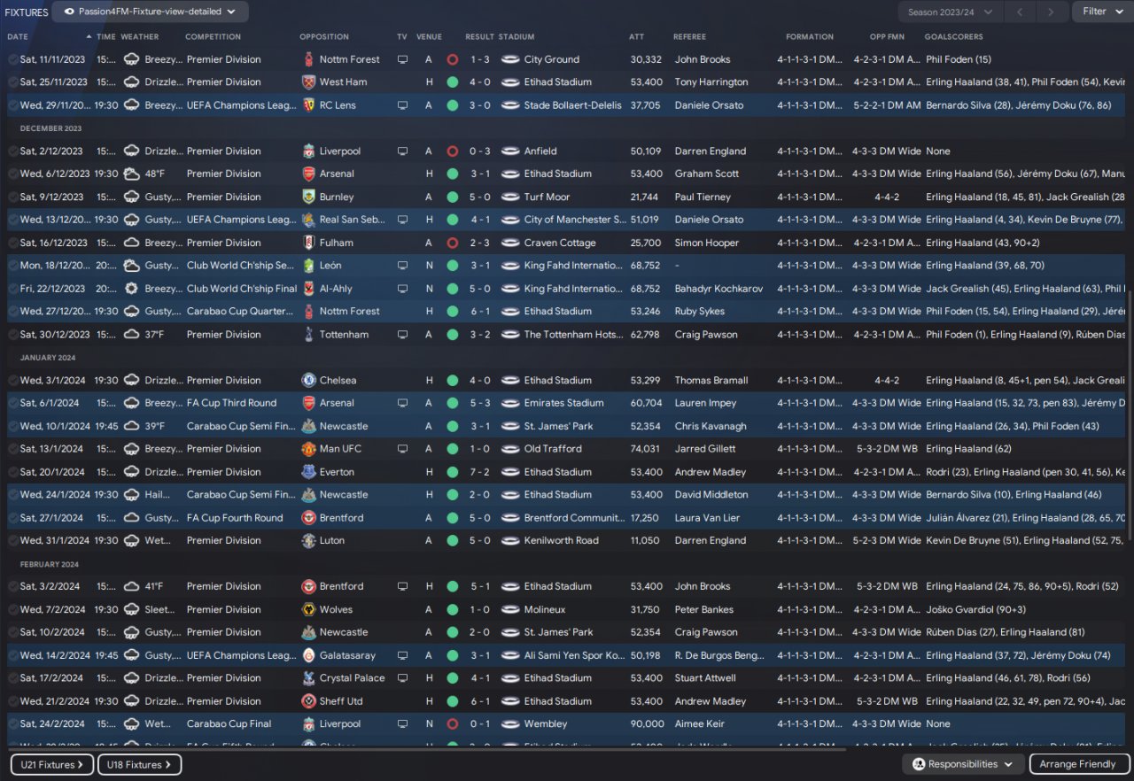Image resolution: width=1134 pixels, height=781 pixels.
Task: Click the red loss indicator in the Fulham row
Action: [453, 243]
